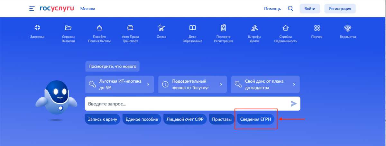Open the Пособия Пенсия Льготы purse icon
The width and height of the screenshot is (386, 146).
(x=99, y=28)
